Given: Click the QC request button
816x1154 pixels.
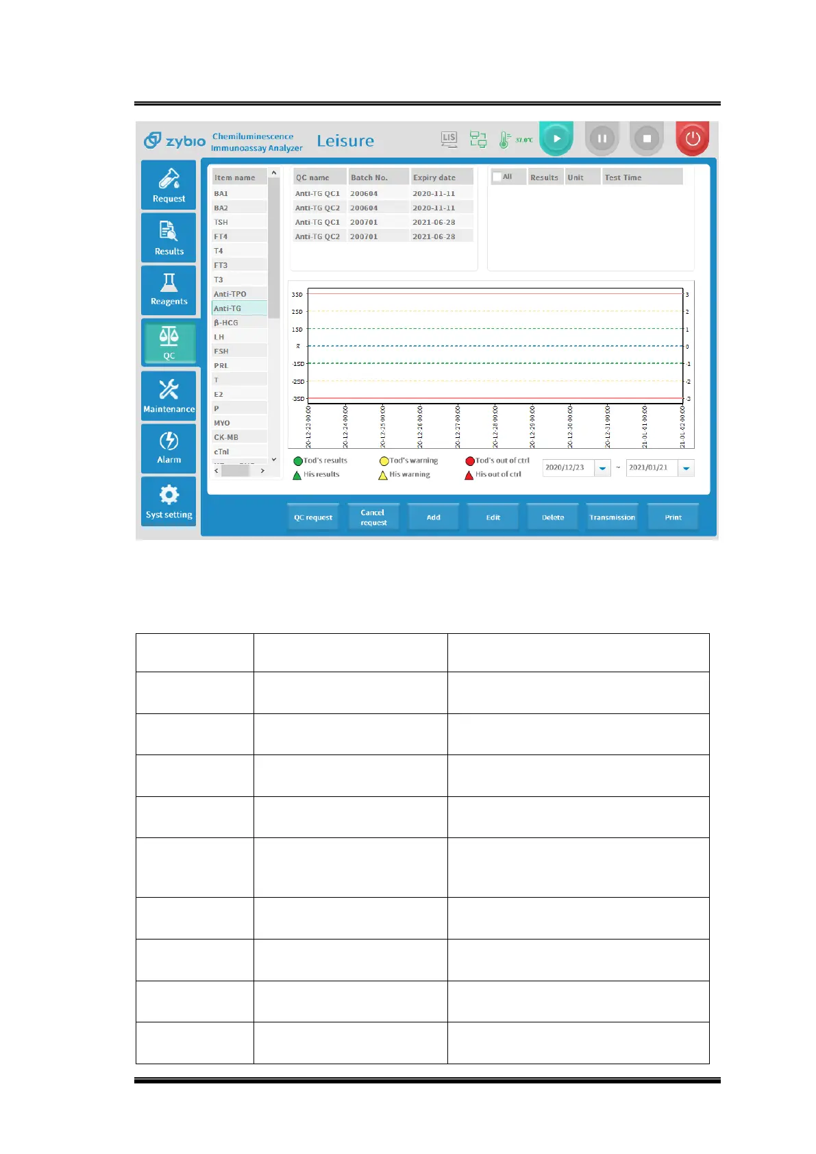Looking at the screenshot, I should 313,517.
